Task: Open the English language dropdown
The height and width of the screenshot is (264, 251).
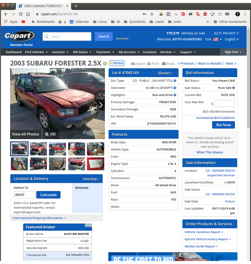Action: point(232,39)
